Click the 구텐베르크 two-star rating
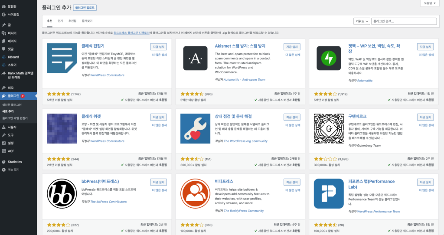444x235 pixels. [325, 159]
